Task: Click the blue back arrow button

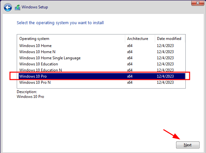Action: (x=8, y=7)
